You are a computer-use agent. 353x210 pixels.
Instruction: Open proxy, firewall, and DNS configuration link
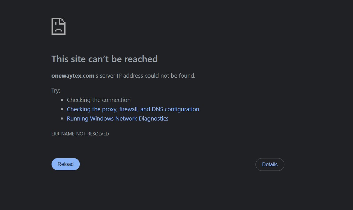(x=133, y=109)
